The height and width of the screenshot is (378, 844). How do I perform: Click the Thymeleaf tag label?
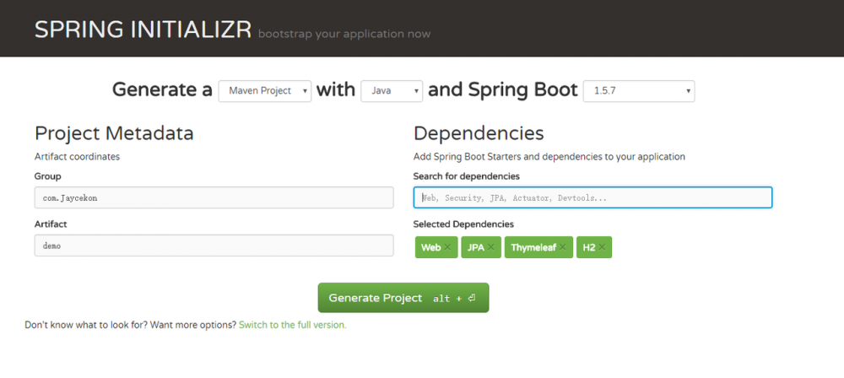click(533, 247)
